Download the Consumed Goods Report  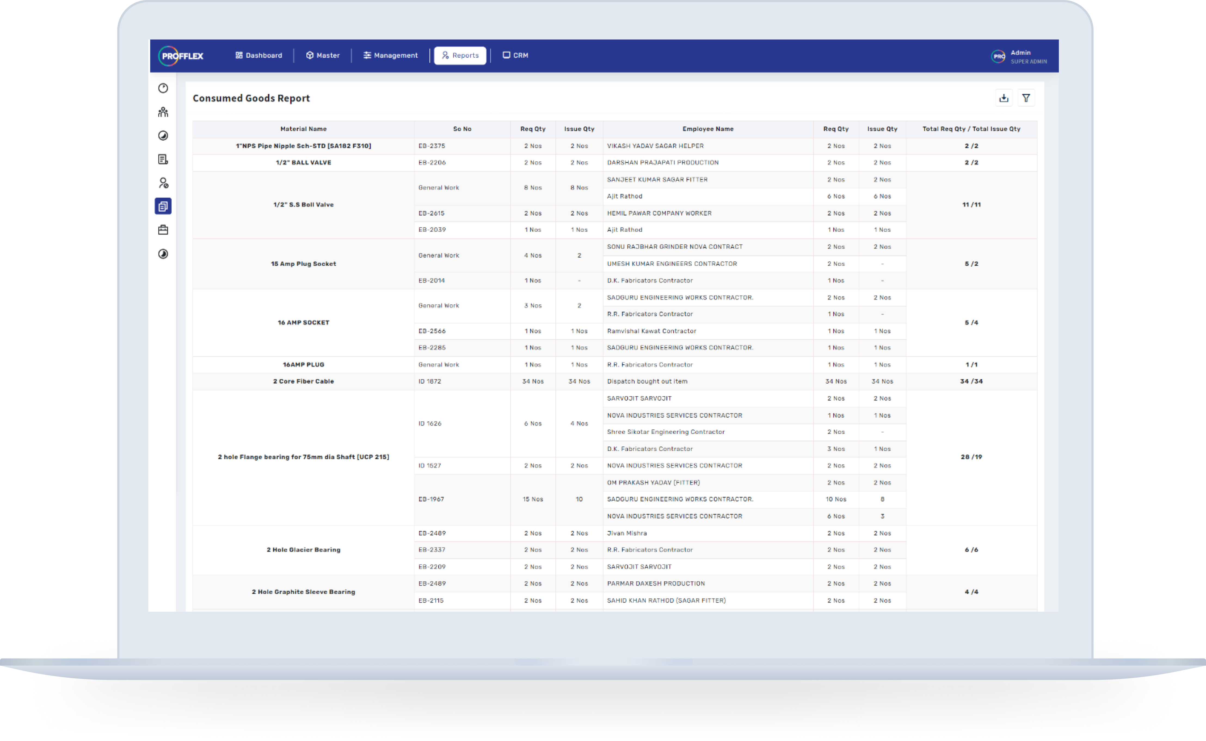pos(1004,98)
